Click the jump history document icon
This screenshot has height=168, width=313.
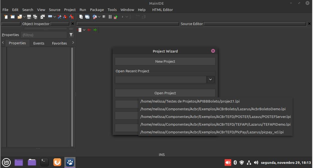click(x=80, y=30)
